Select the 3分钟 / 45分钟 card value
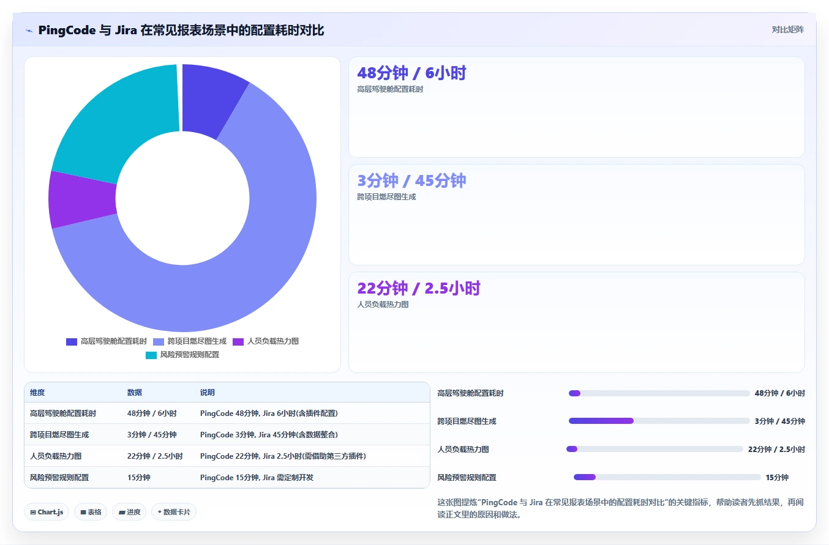The width and height of the screenshot is (829, 545). (411, 180)
